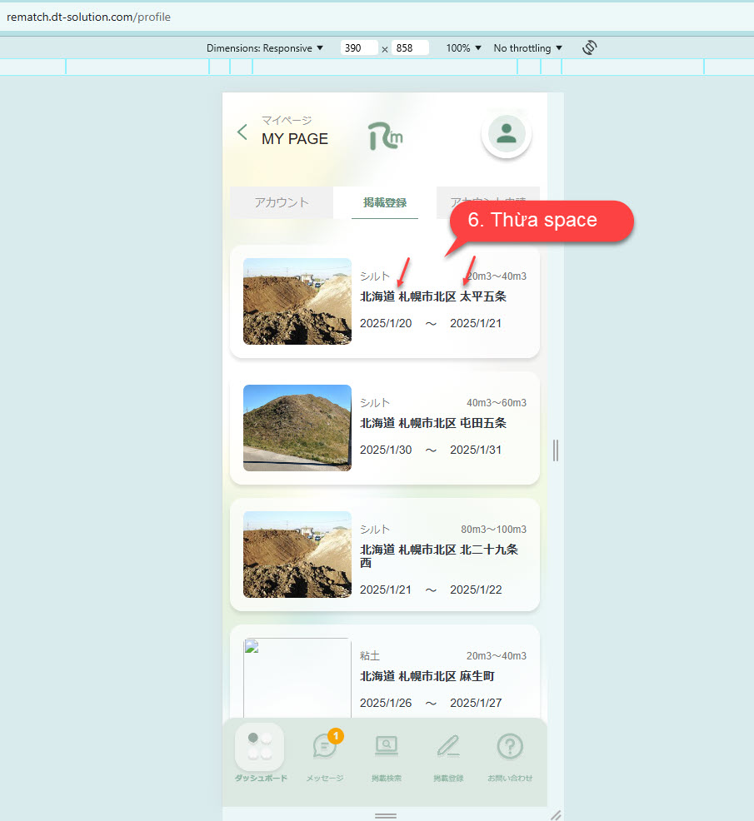This screenshot has width=754, height=821.
Task: Select the 掲載登録 tab
Action: (x=385, y=202)
